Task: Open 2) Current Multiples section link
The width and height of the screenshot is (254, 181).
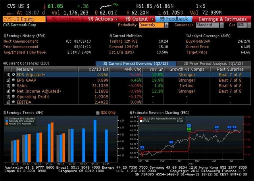Action: pos(125,36)
